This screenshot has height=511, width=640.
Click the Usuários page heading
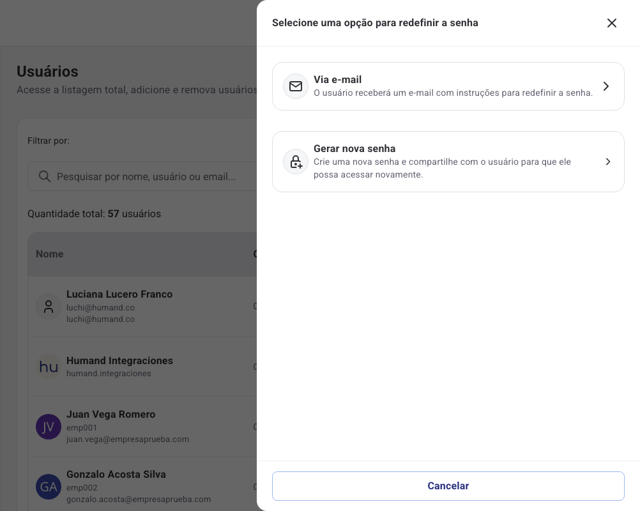coord(47,72)
